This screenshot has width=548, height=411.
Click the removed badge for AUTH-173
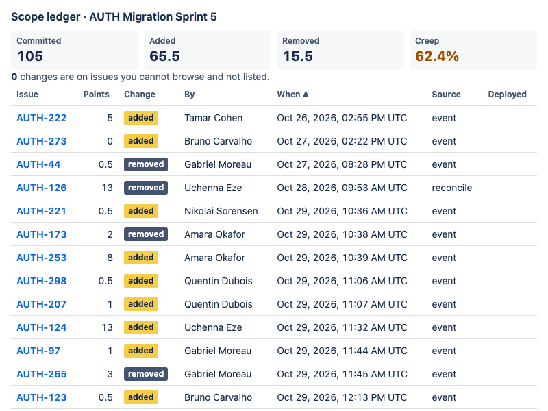146,234
